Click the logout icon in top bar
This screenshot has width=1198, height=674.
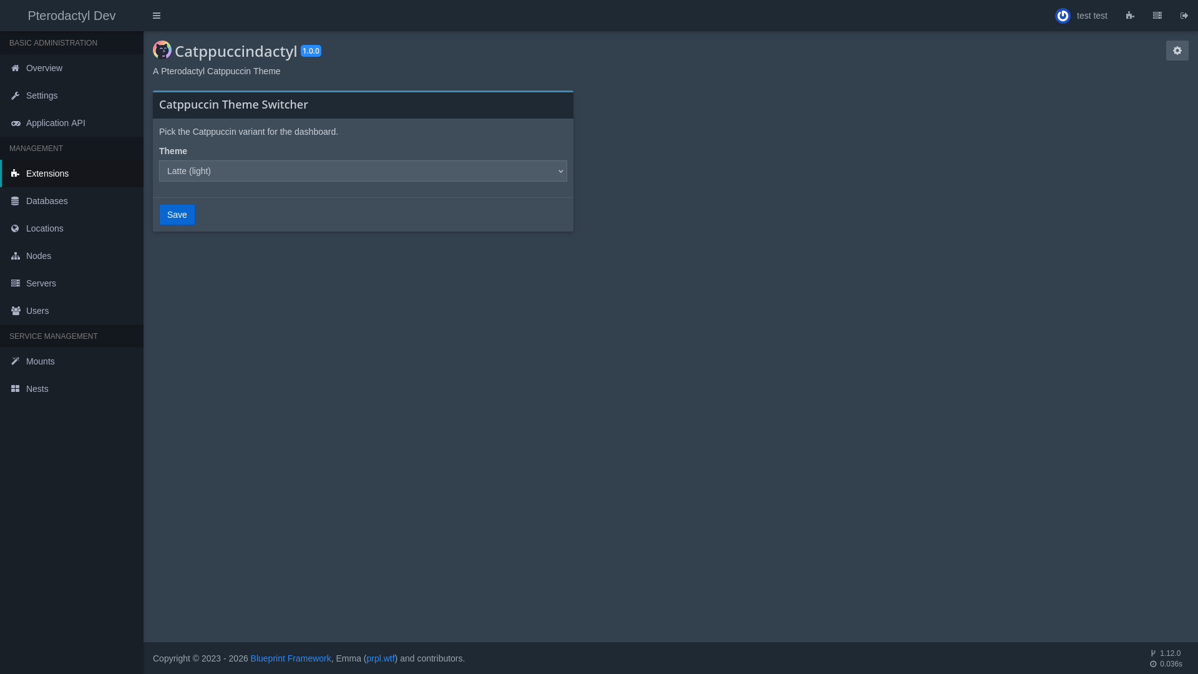click(1184, 16)
